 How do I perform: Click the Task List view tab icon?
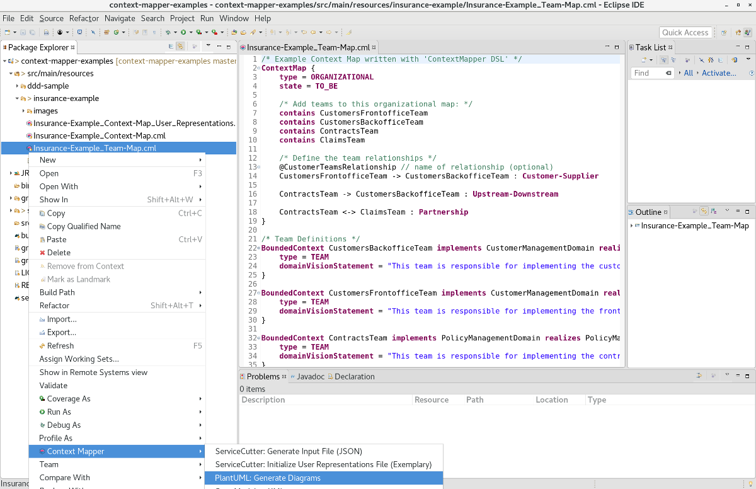(x=632, y=47)
